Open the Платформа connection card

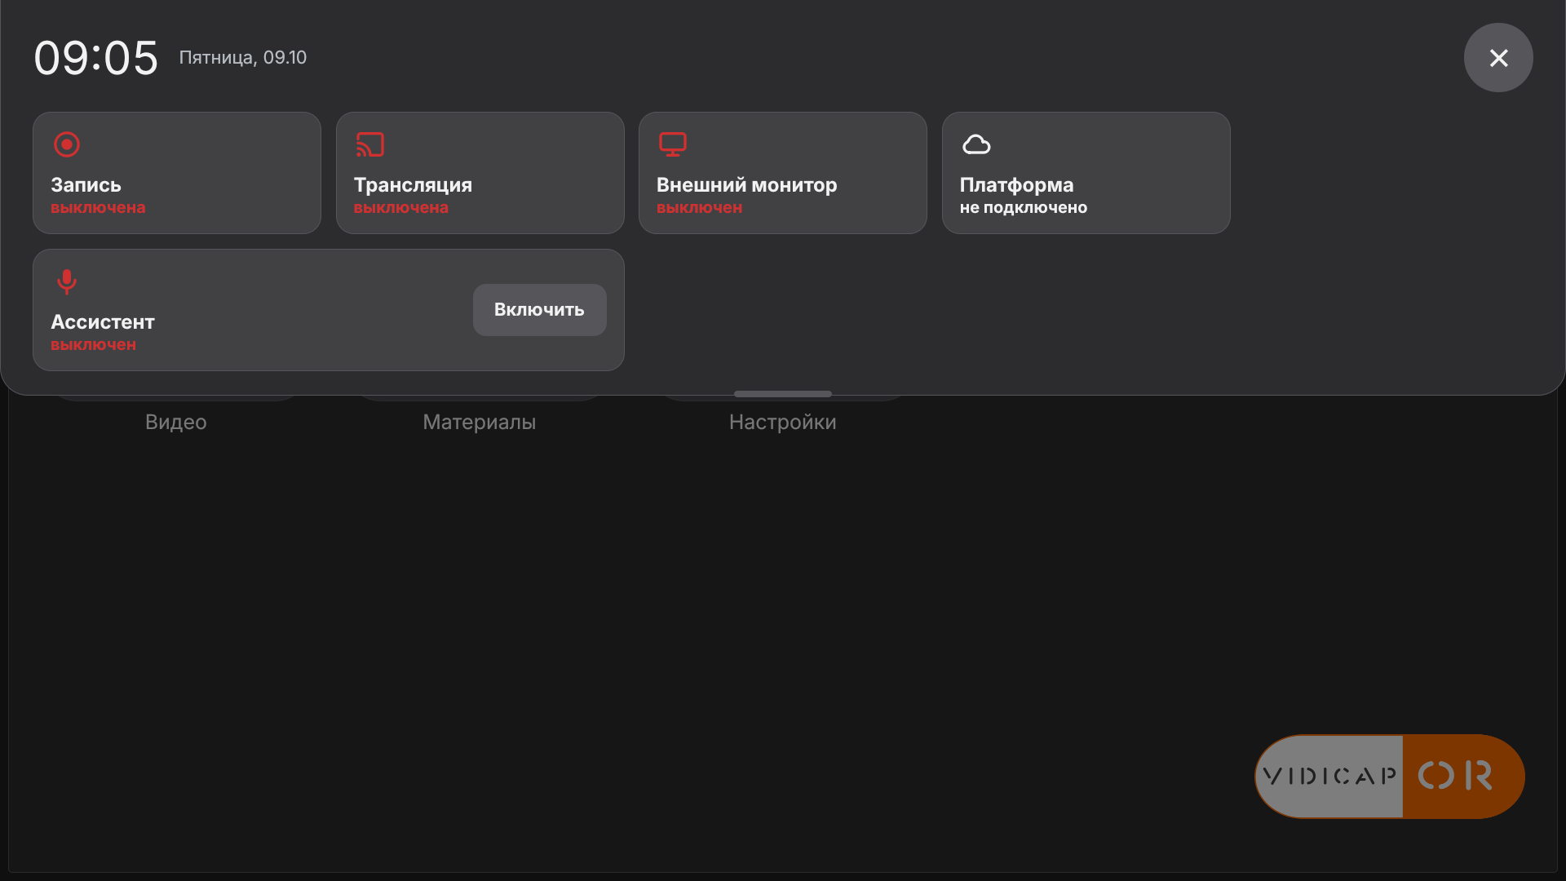(x=1086, y=173)
